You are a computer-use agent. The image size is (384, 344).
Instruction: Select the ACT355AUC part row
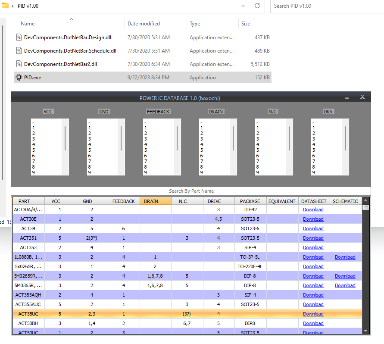tap(187, 304)
